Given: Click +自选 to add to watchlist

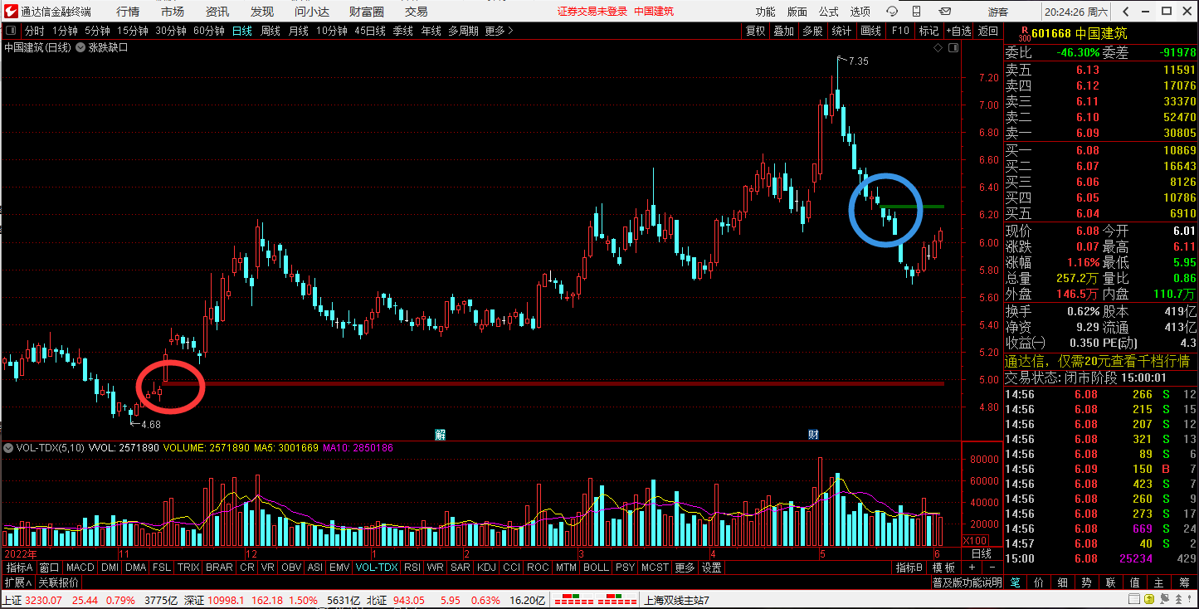Looking at the screenshot, I should [958, 31].
